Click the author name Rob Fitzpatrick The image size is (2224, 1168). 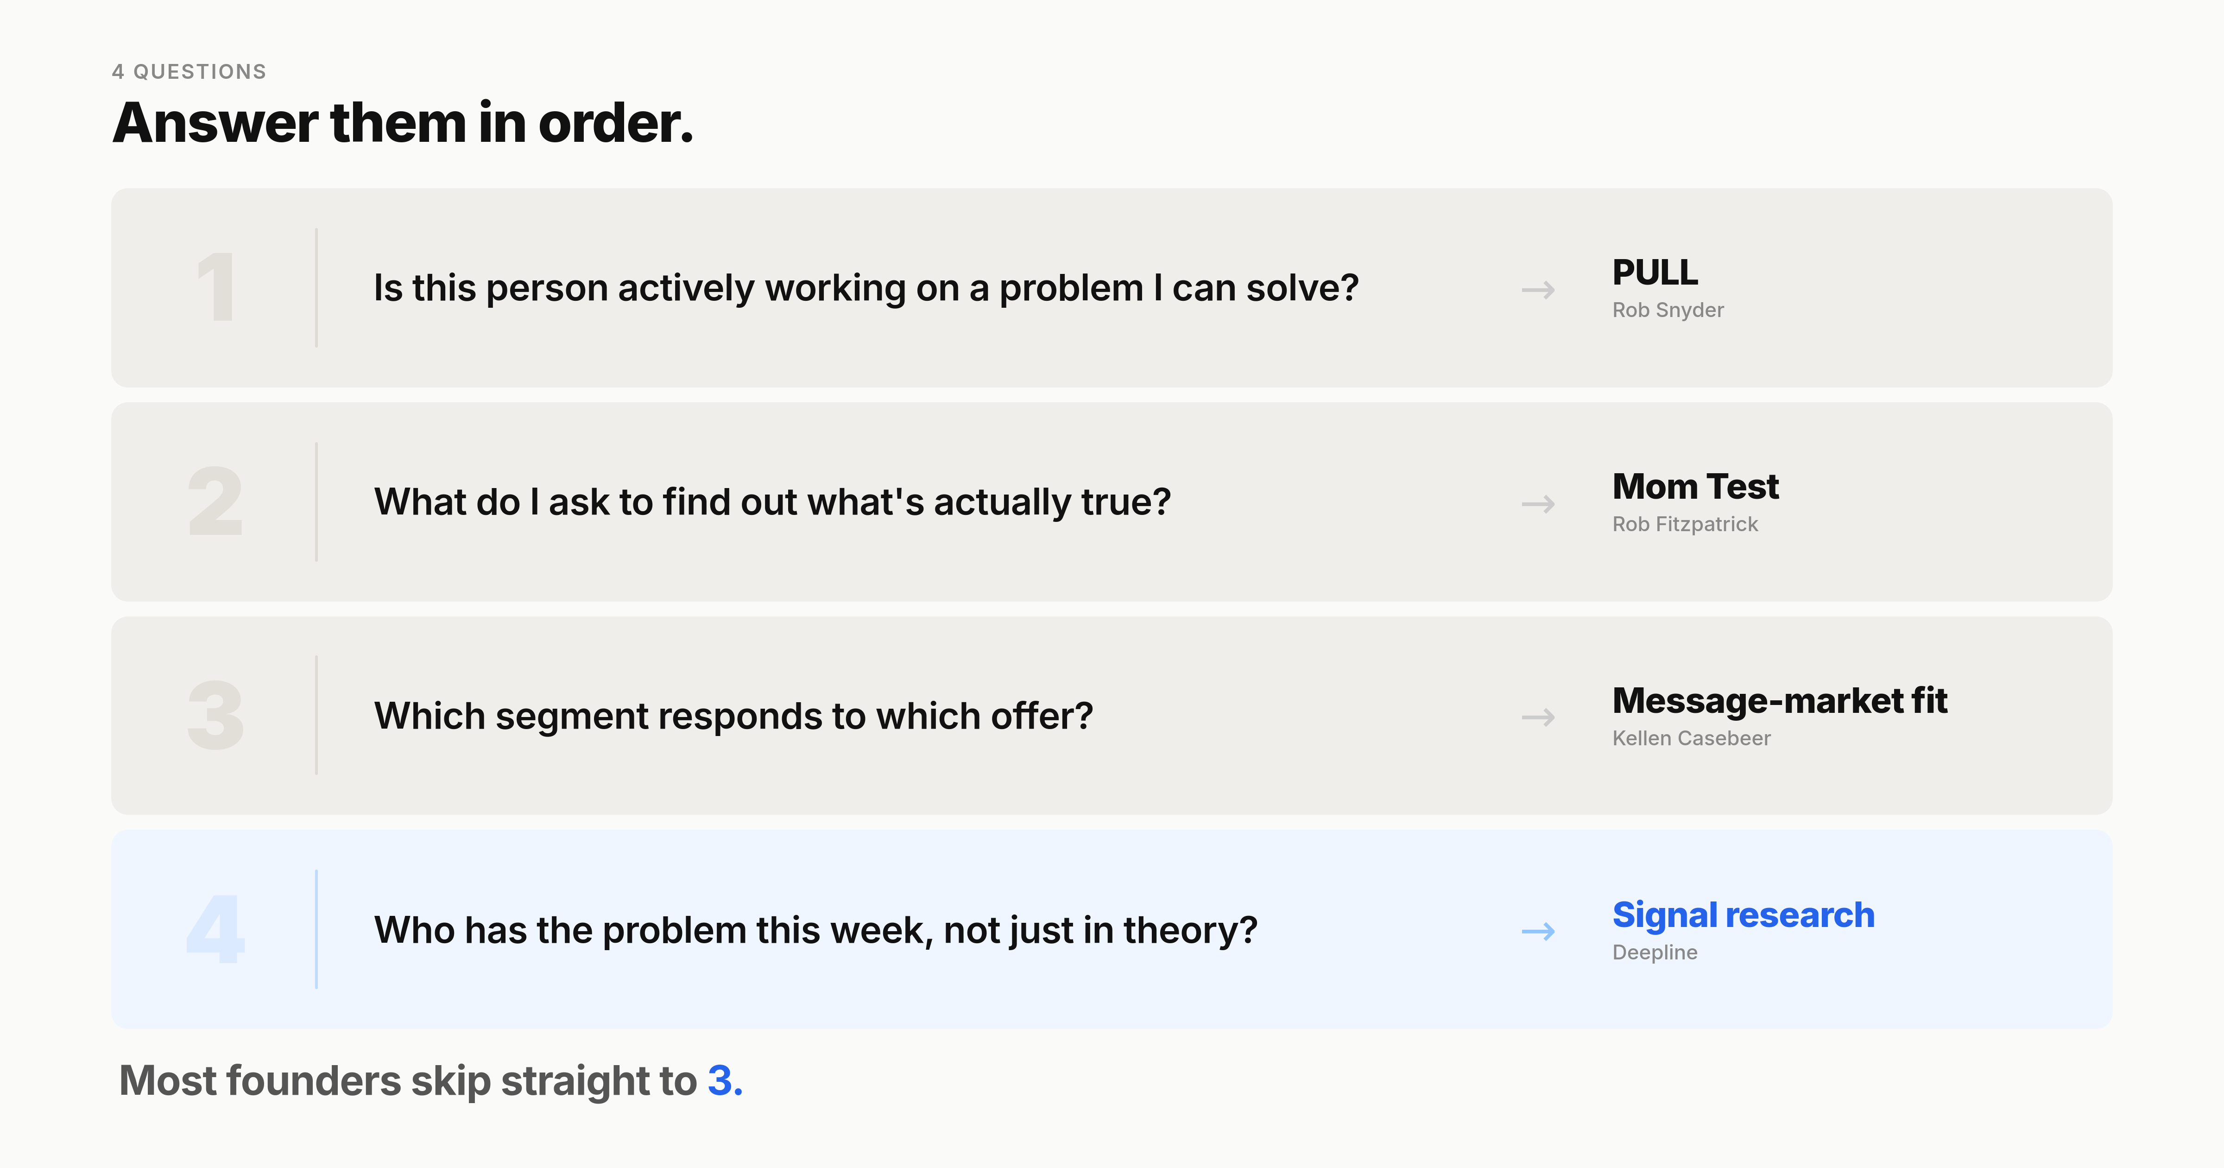[x=1685, y=524]
